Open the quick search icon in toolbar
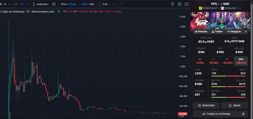 coord(172,4)
